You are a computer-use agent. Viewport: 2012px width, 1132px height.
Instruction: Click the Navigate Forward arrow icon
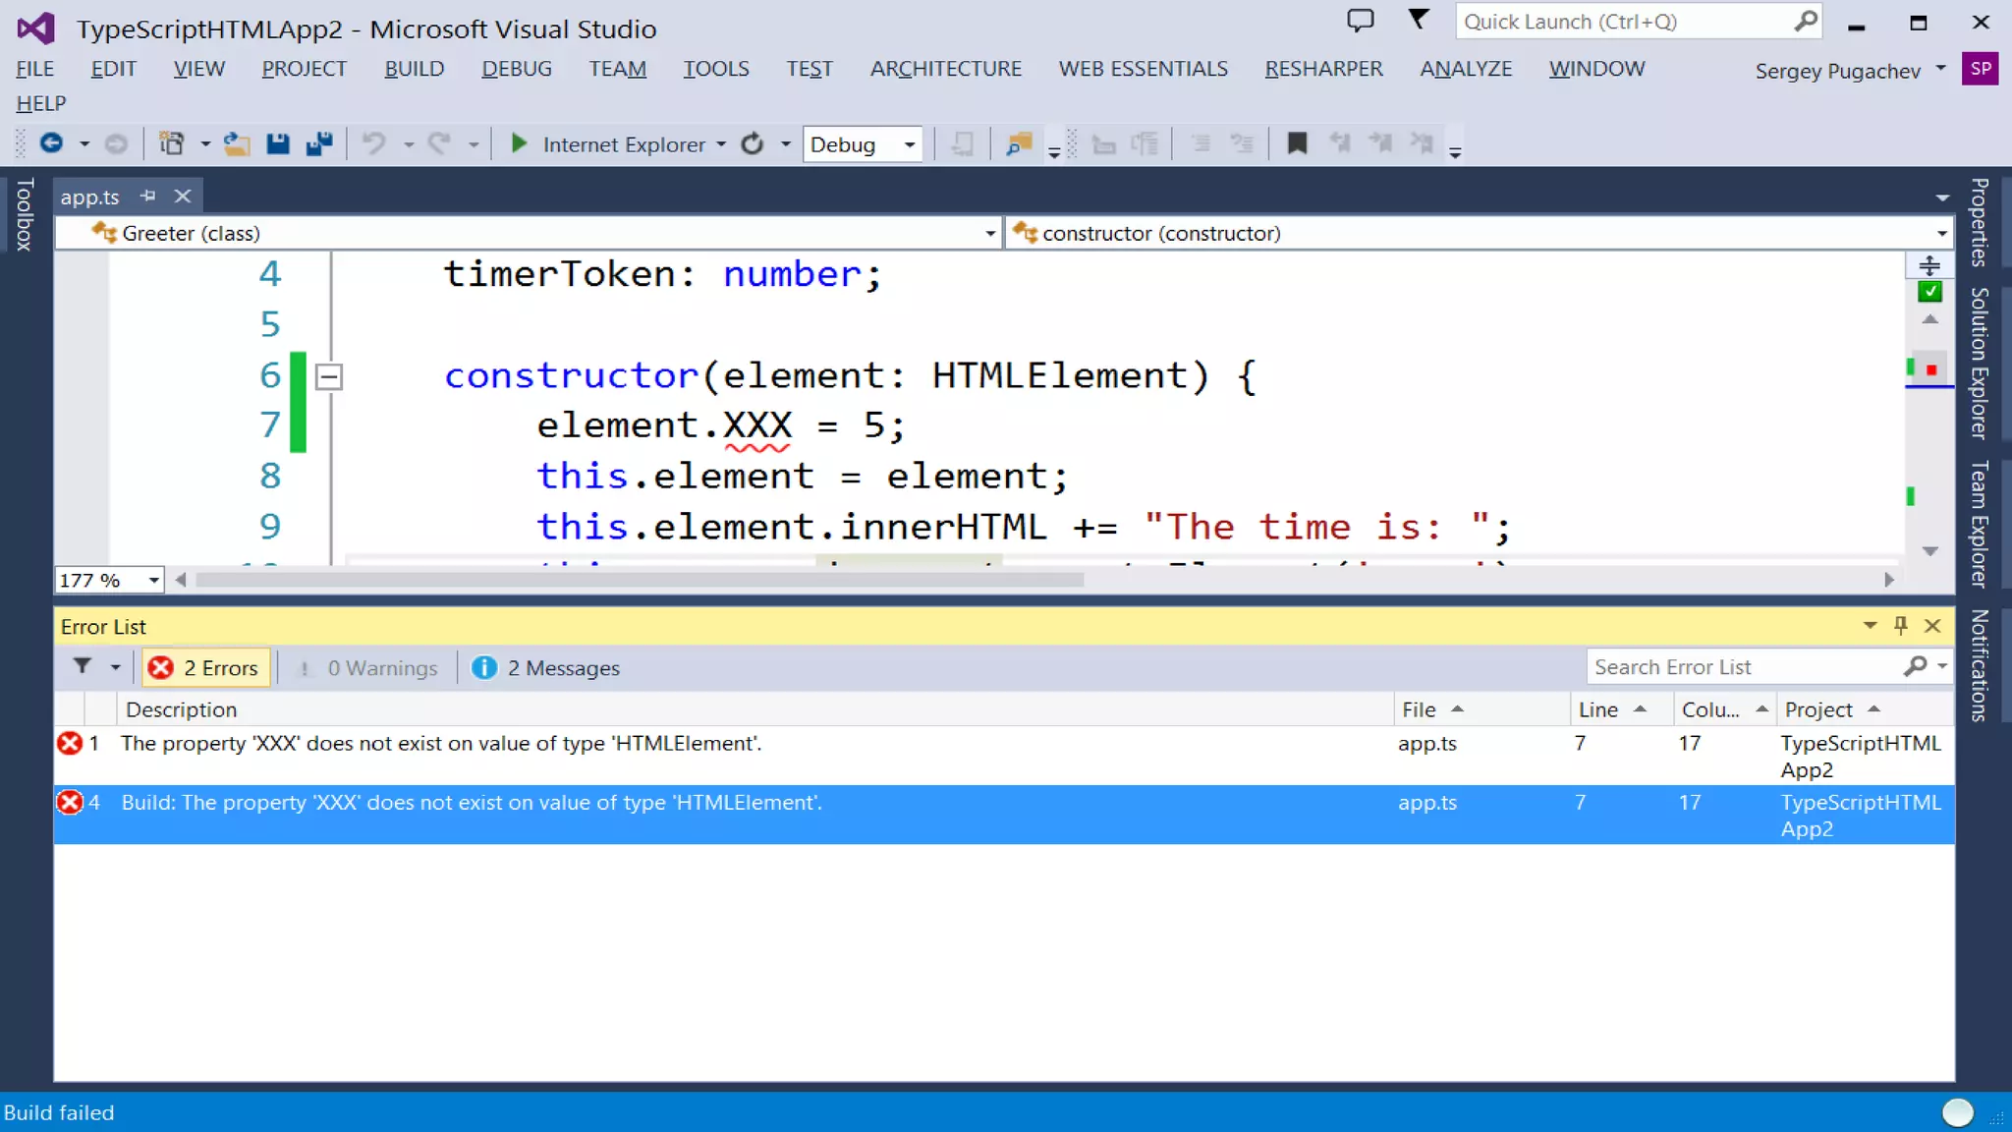pyautogui.click(x=116, y=144)
